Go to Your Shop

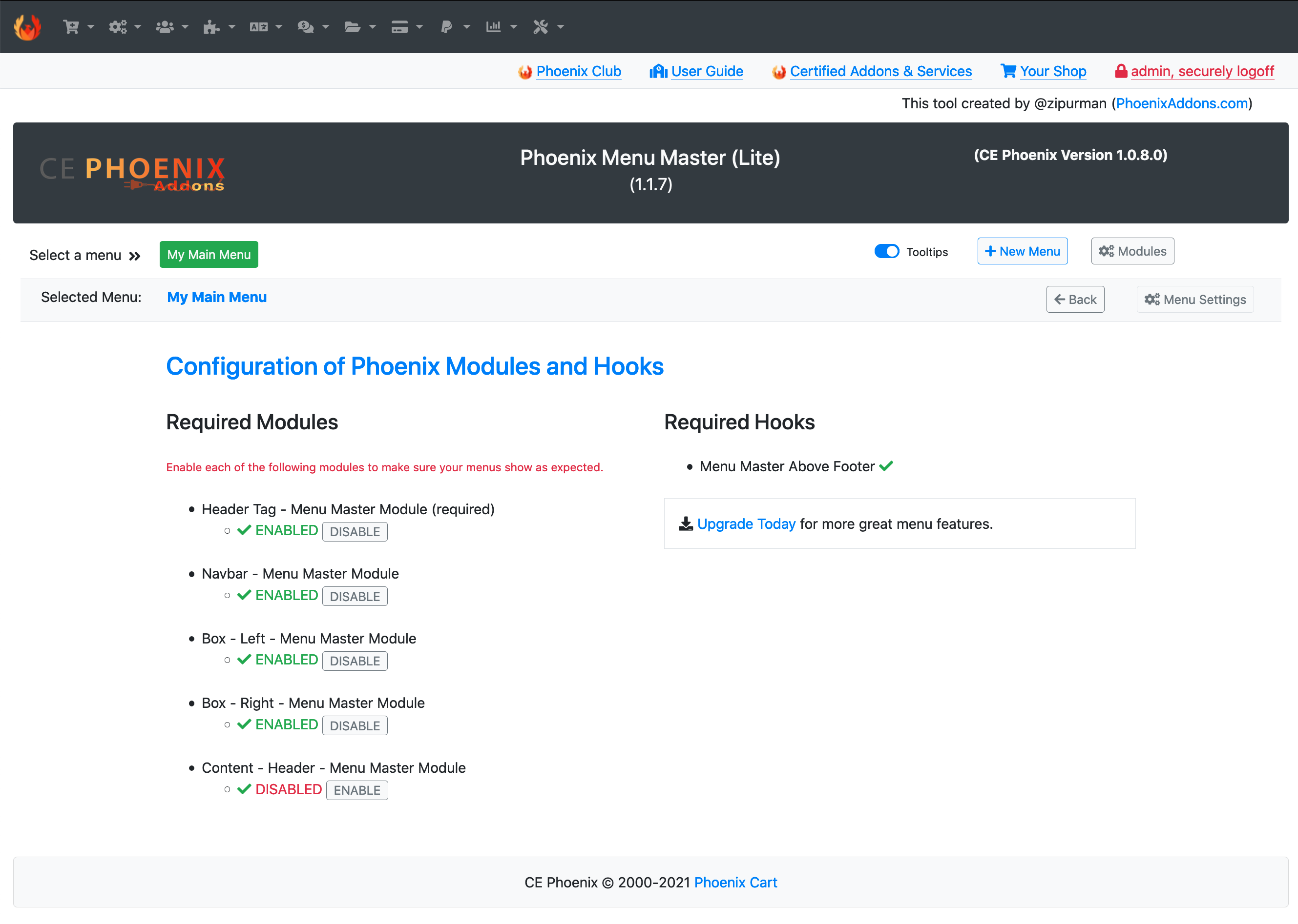point(1052,71)
